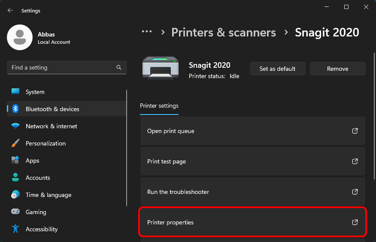Click the Snagit 2020 printer image

click(161, 68)
